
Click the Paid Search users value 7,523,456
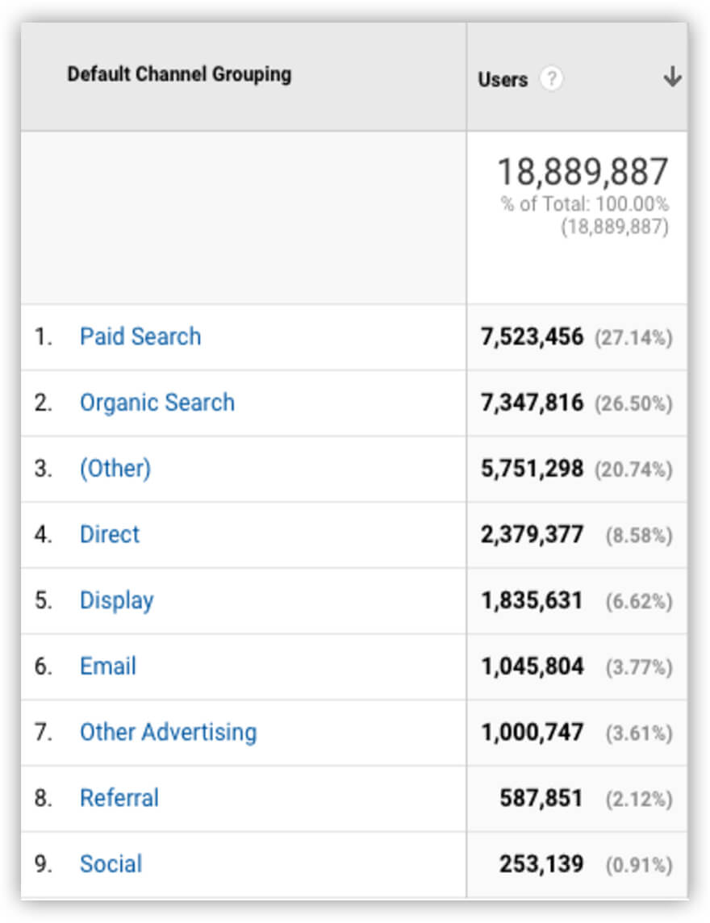(532, 336)
